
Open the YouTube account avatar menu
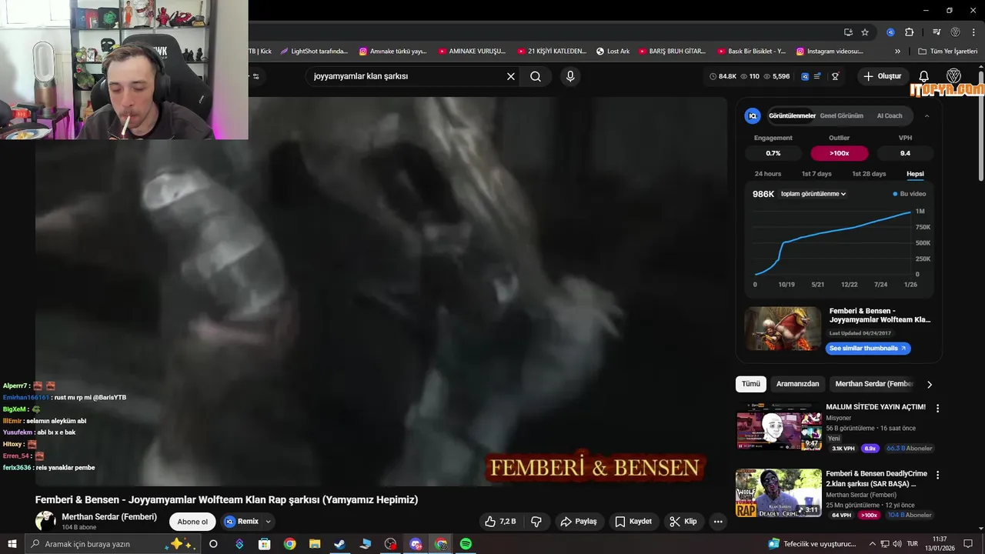pyautogui.click(x=953, y=76)
